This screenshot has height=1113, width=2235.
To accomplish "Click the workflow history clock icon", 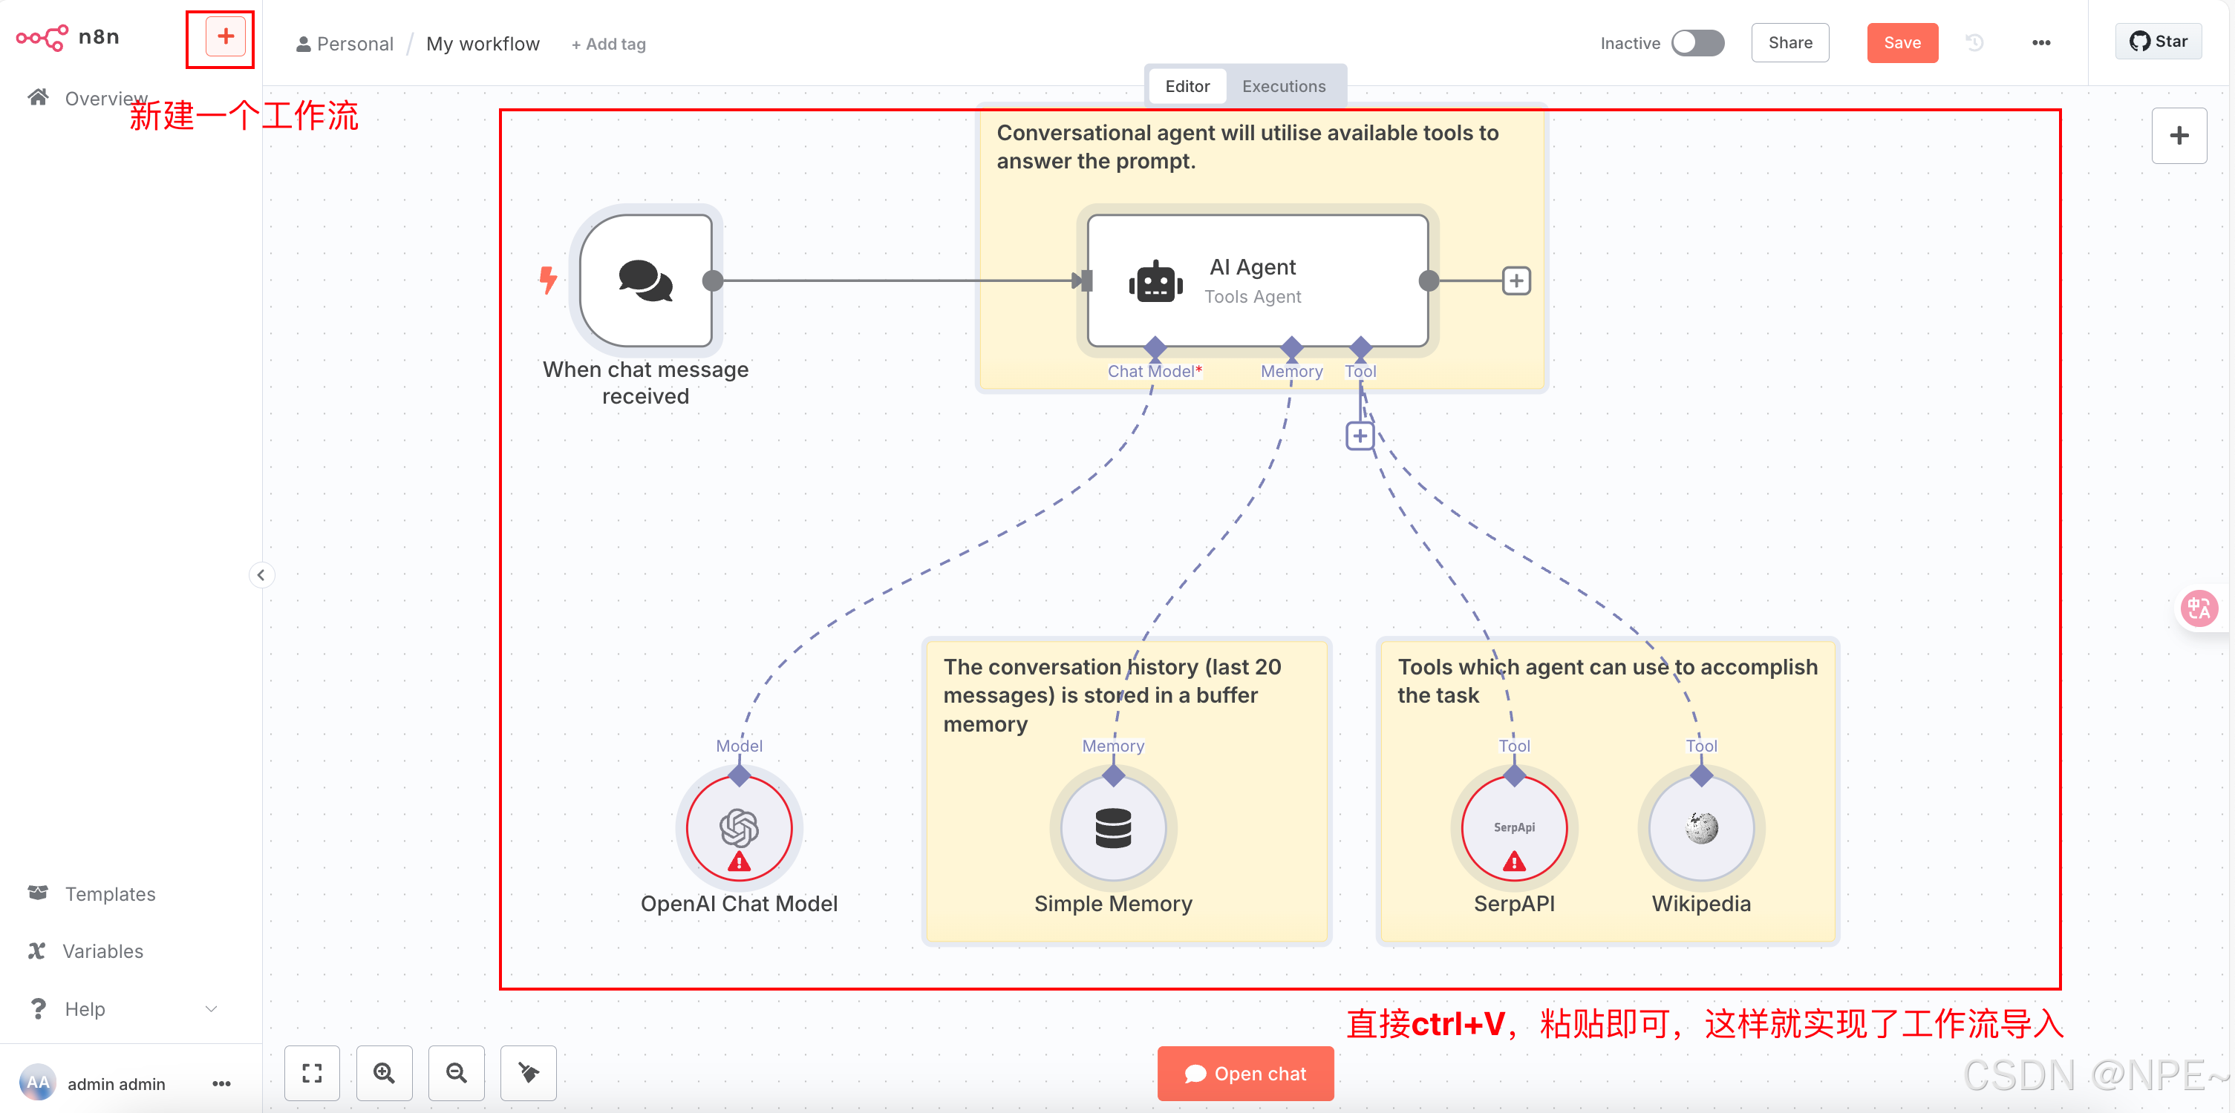I will (1974, 42).
